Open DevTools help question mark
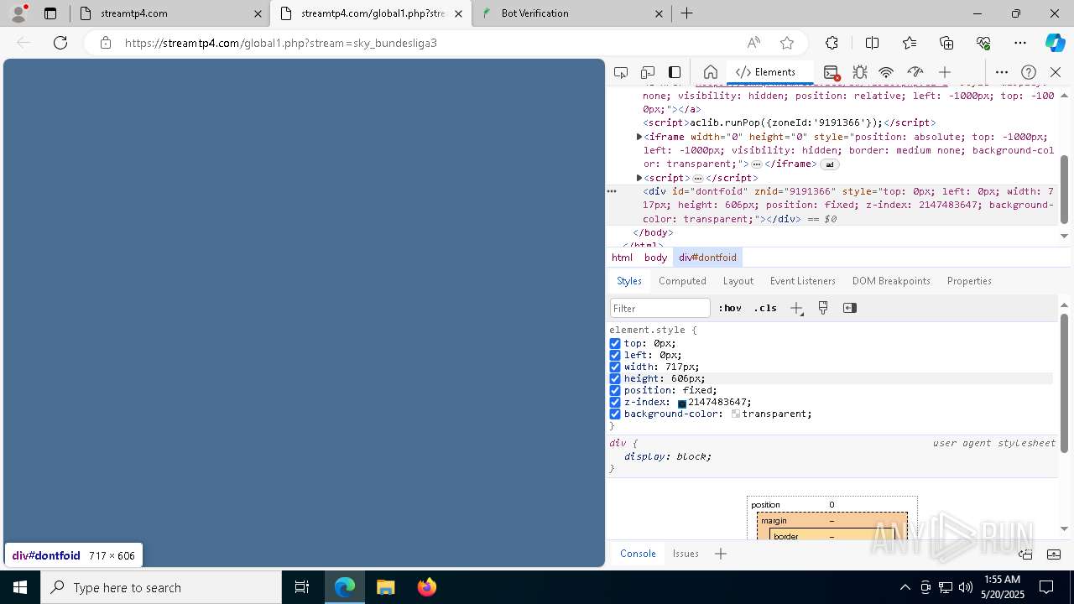 point(1029,72)
